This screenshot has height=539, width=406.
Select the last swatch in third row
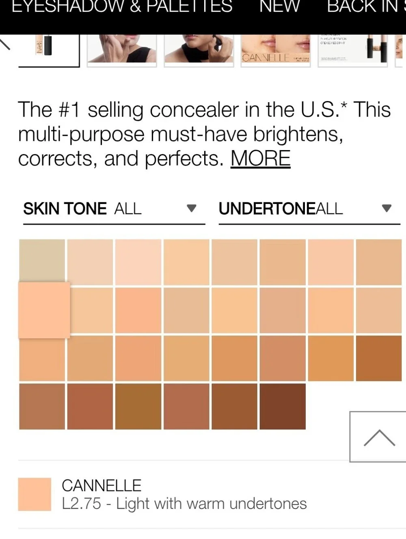click(379, 359)
